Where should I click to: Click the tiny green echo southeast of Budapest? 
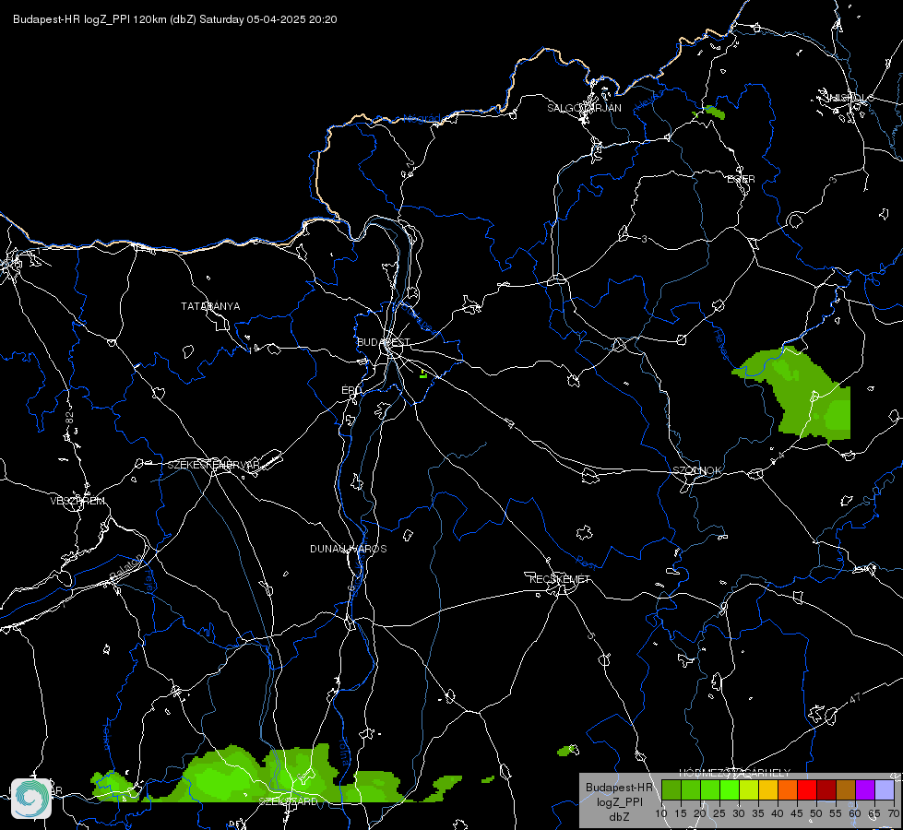pyautogui.click(x=424, y=374)
